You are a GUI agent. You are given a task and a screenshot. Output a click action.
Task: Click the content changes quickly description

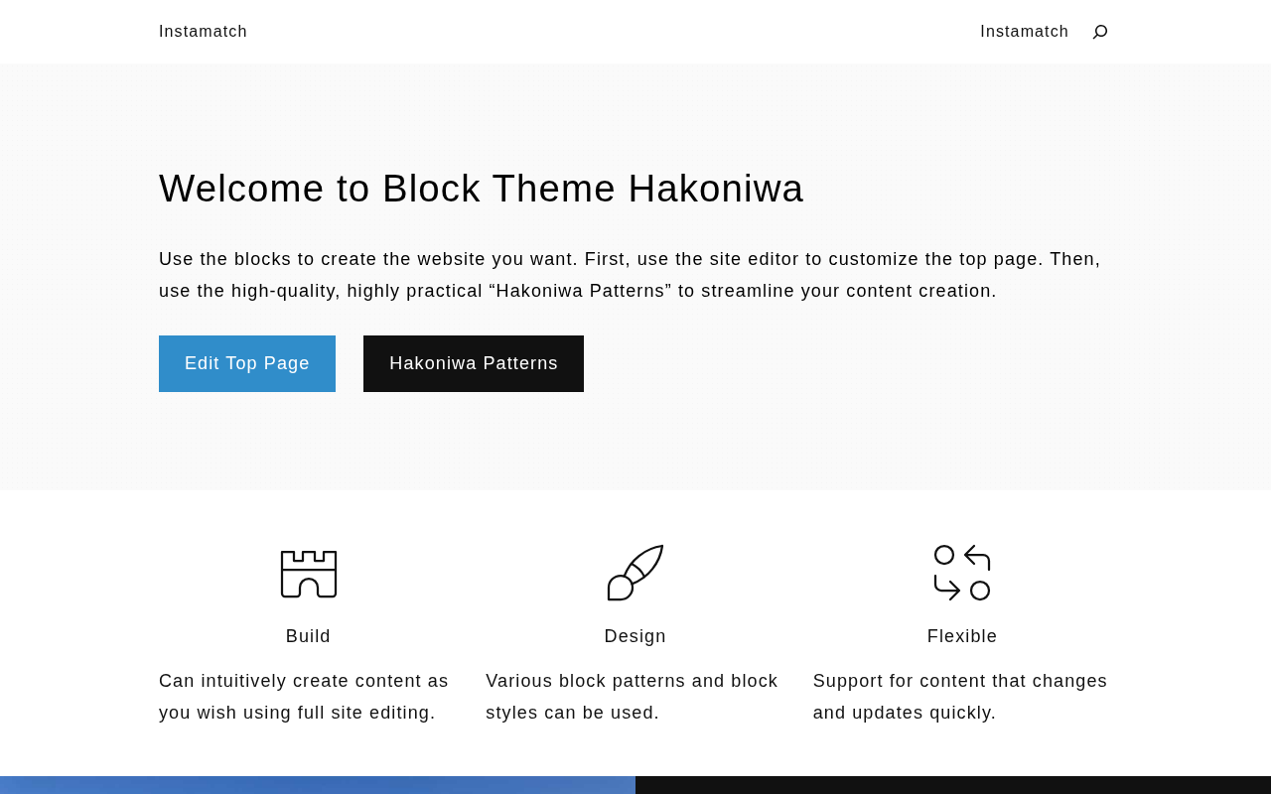(959, 697)
